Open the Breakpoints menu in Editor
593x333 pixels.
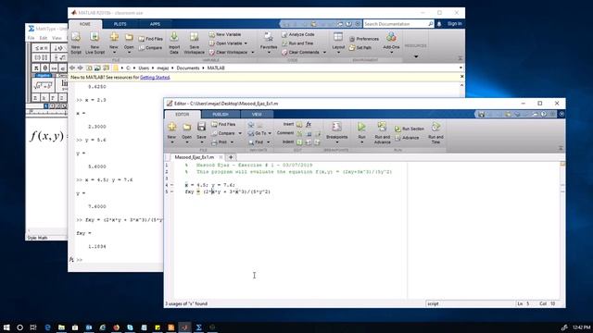[x=336, y=132]
